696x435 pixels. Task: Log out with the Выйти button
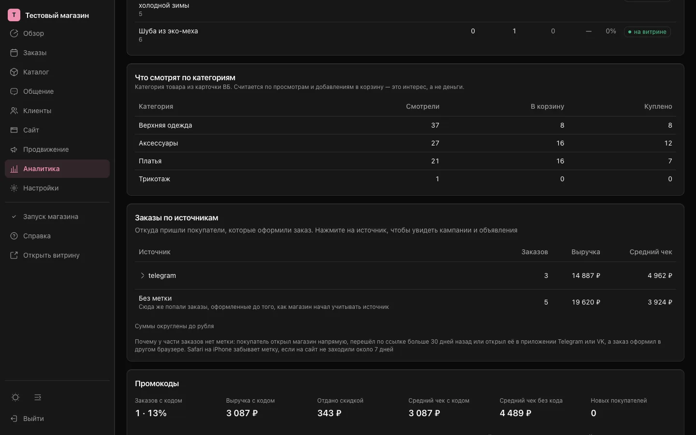(57, 419)
